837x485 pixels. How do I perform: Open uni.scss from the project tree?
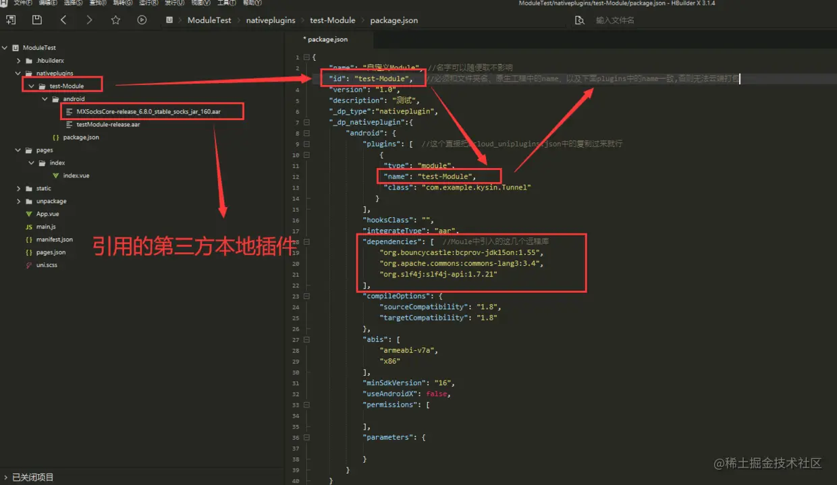[x=47, y=265]
